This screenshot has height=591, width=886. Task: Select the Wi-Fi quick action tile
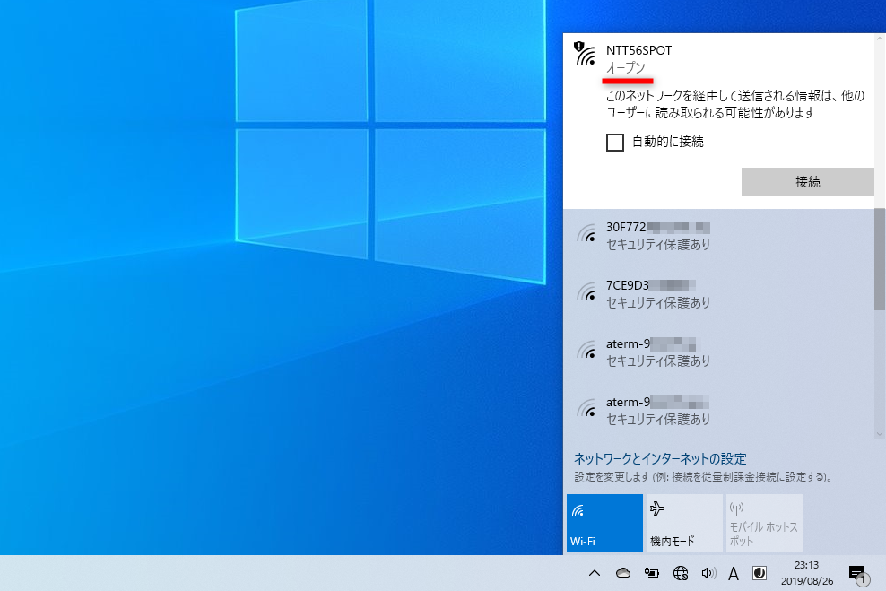(604, 522)
